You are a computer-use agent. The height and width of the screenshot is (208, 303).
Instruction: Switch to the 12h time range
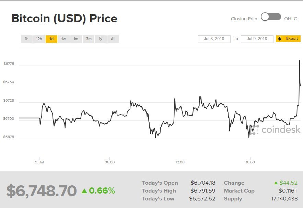point(39,39)
